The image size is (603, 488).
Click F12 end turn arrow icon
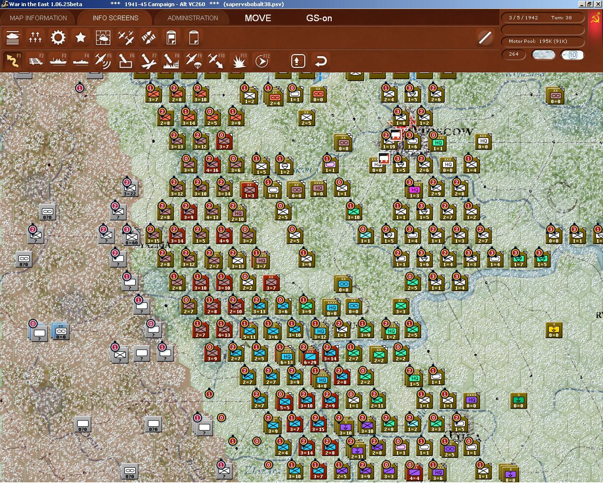coord(261,61)
